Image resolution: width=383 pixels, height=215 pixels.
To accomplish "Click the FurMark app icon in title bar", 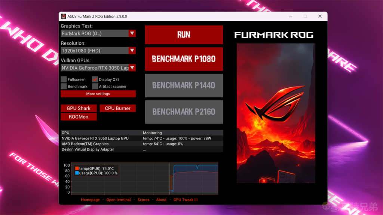I will pos(64,16).
